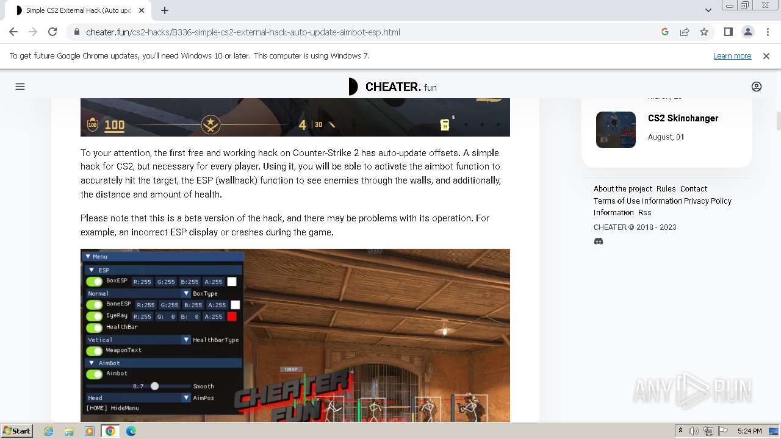The height and width of the screenshot is (439, 781).
Task: Click the Action Center flag icon
Action: pos(722,431)
